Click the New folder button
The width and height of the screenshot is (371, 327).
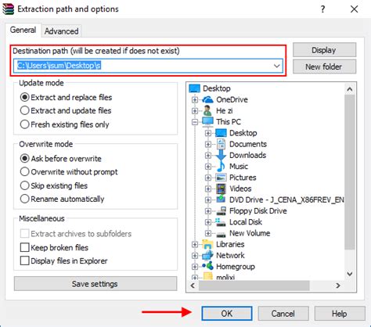[324, 66]
